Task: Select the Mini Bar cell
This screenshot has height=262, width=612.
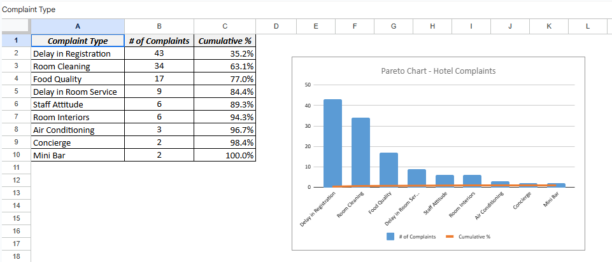Action: pyautogui.click(x=78, y=155)
